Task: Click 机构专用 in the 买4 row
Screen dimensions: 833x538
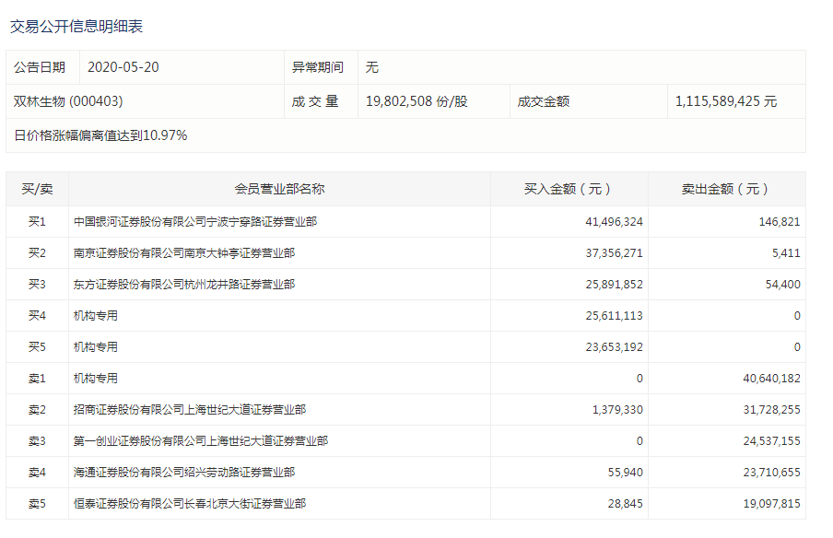Action: (x=96, y=315)
